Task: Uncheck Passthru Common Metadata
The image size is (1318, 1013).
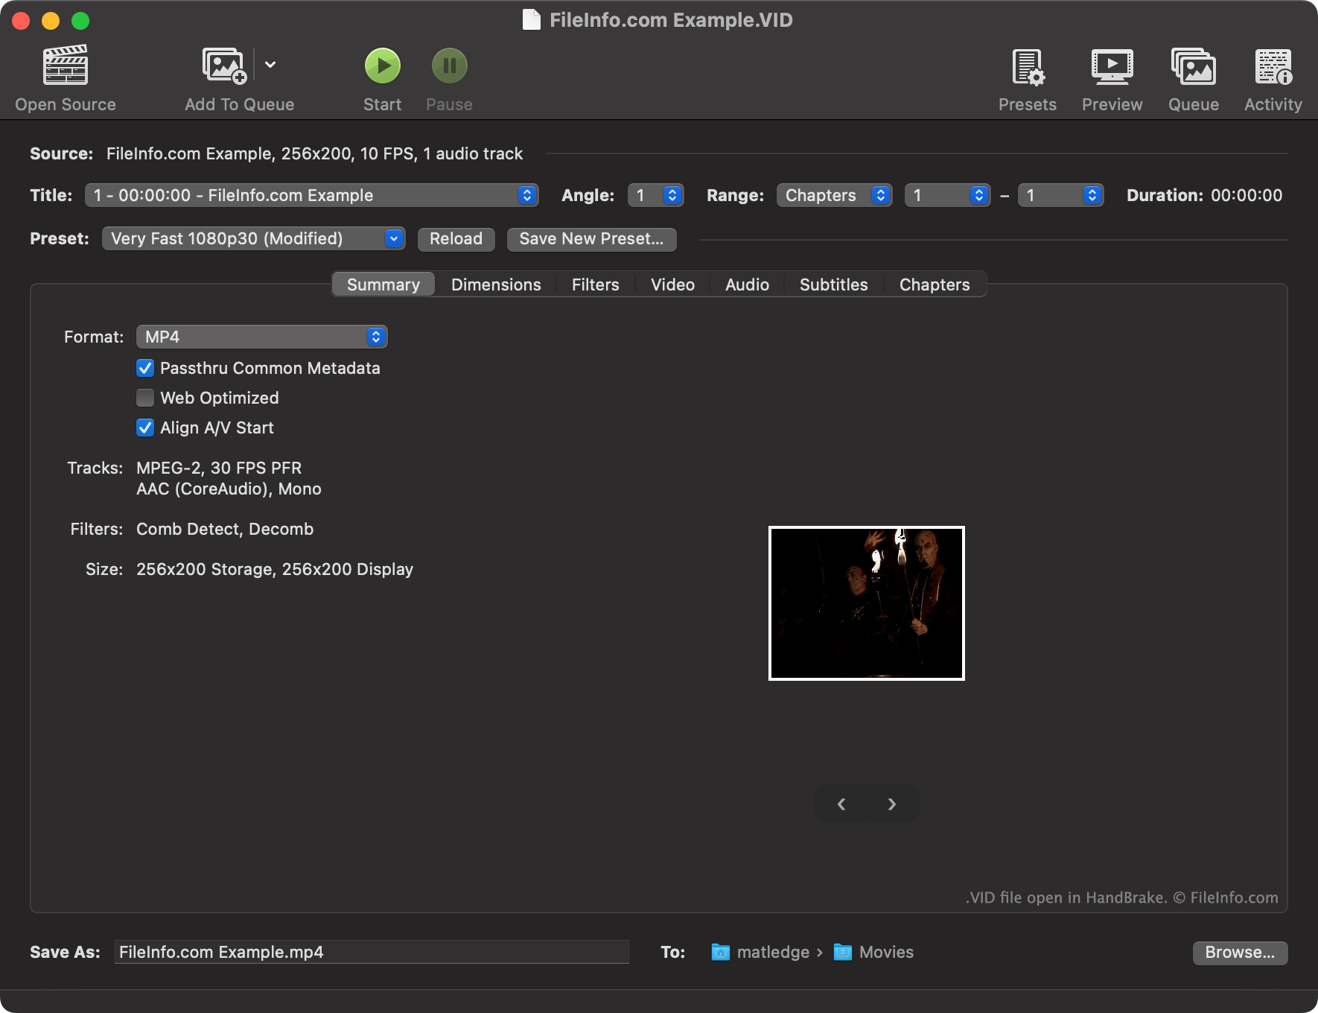Action: (145, 368)
